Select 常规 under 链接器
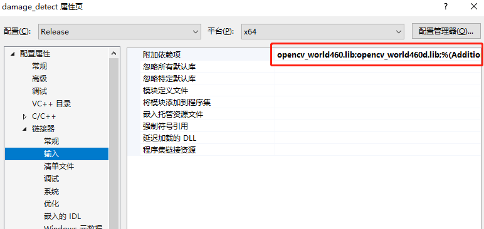The image size is (484, 229). tap(51, 141)
